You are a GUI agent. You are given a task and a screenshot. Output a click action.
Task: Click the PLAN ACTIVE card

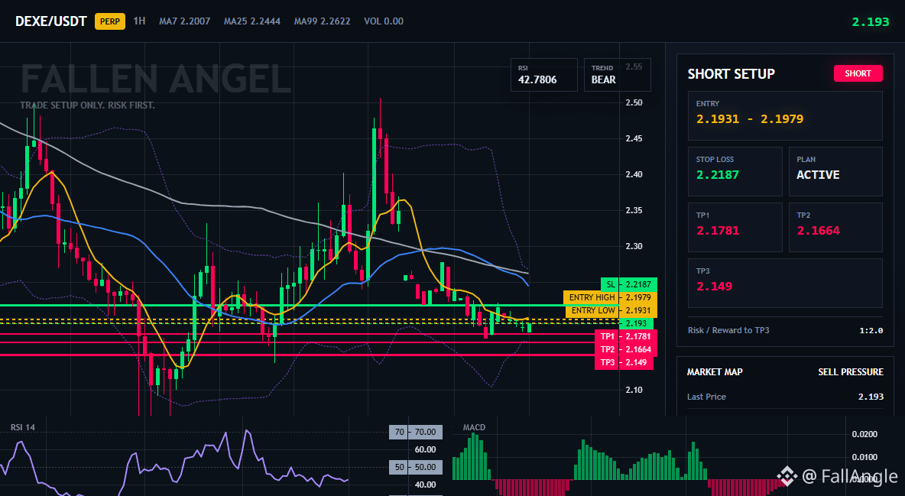835,171
